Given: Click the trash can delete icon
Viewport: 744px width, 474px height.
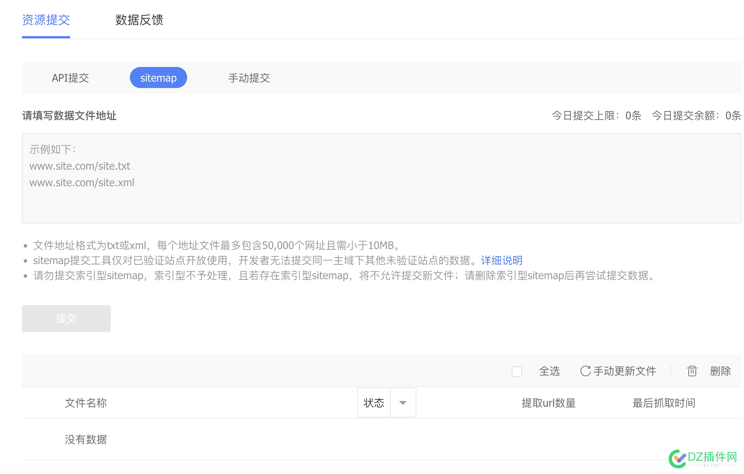Looking at the screenshot, I should coord(692,371).
